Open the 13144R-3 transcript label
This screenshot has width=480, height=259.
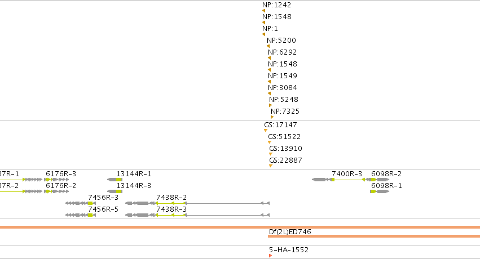click(134, 186)
